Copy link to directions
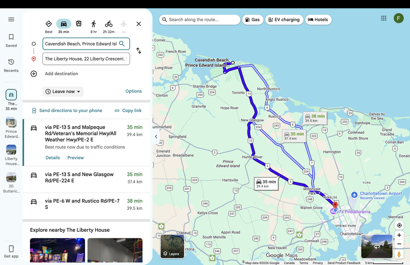Image resolution: width=410 pixels, height=265 pixels. point(128,110)
